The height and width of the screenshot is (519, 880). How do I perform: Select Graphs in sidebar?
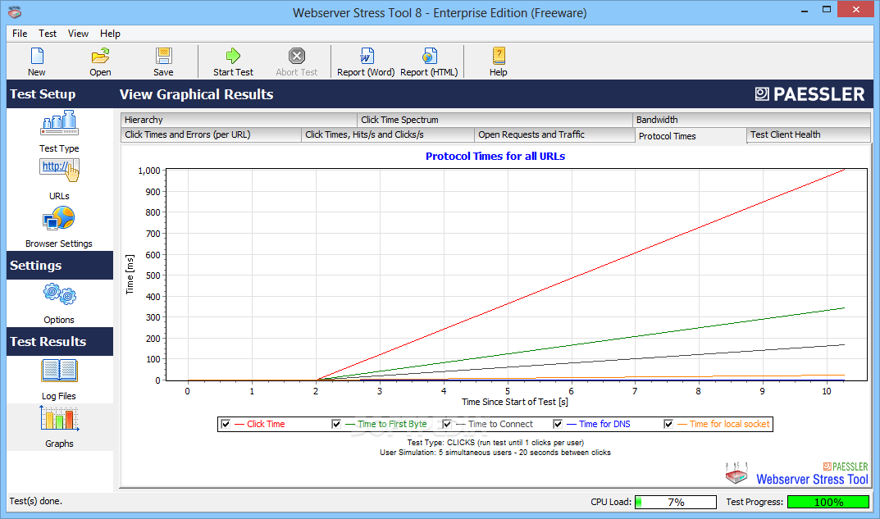[x=59, y=426]
